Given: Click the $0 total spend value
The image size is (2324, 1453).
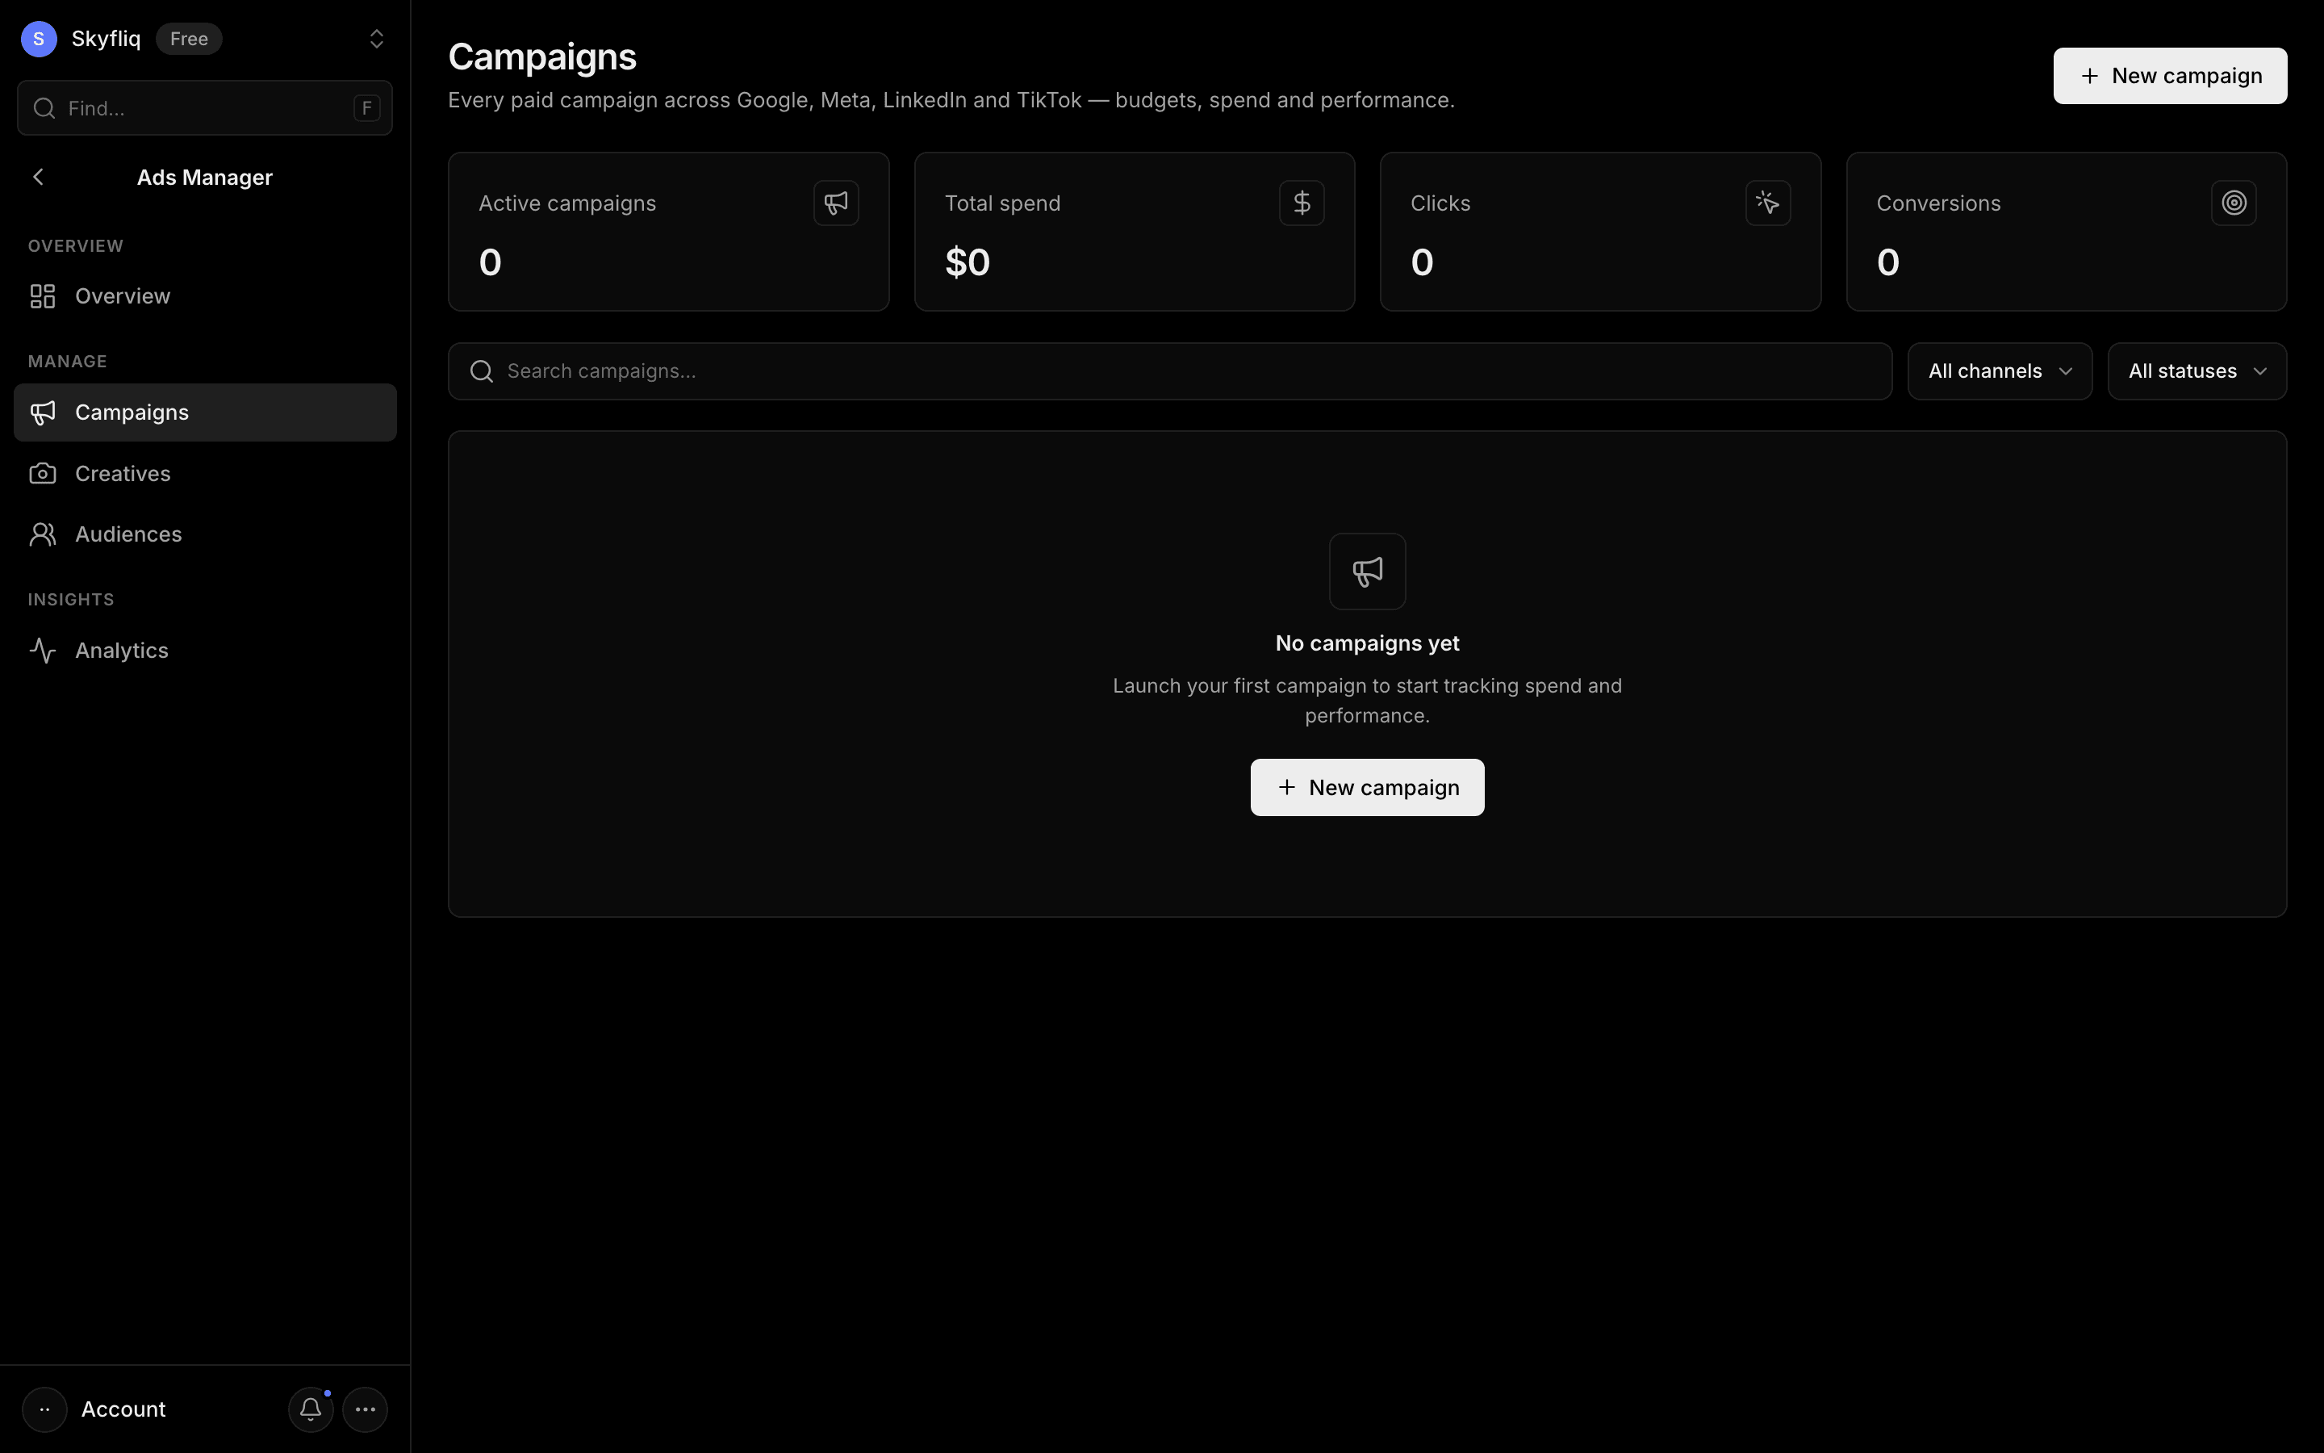Looking at the screenshot, I should tap(967, 262).
